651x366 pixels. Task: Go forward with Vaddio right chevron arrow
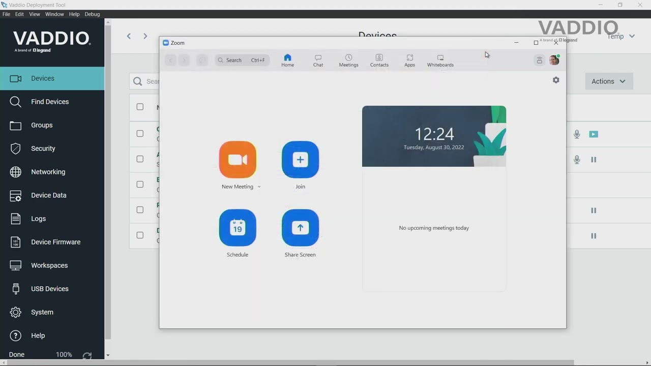click(145, 36)
